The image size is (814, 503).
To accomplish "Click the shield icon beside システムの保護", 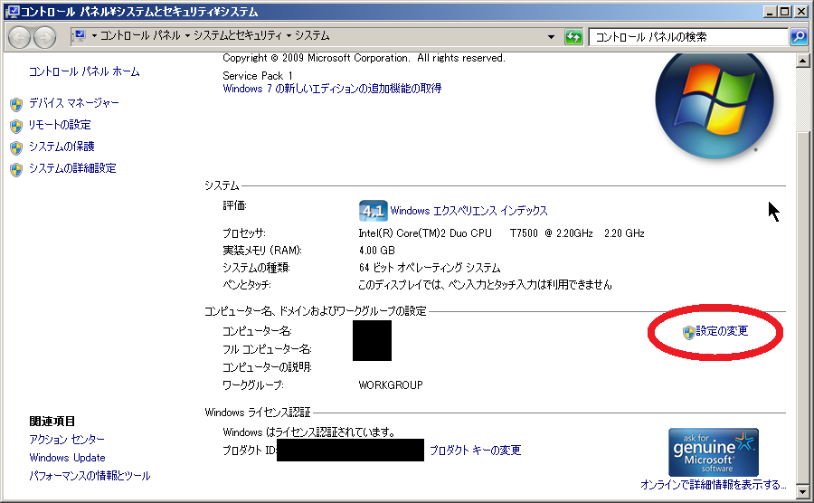I will click(16, 148).
